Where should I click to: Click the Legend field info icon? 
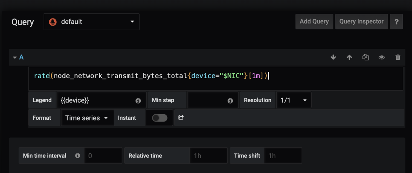point(138,101)
